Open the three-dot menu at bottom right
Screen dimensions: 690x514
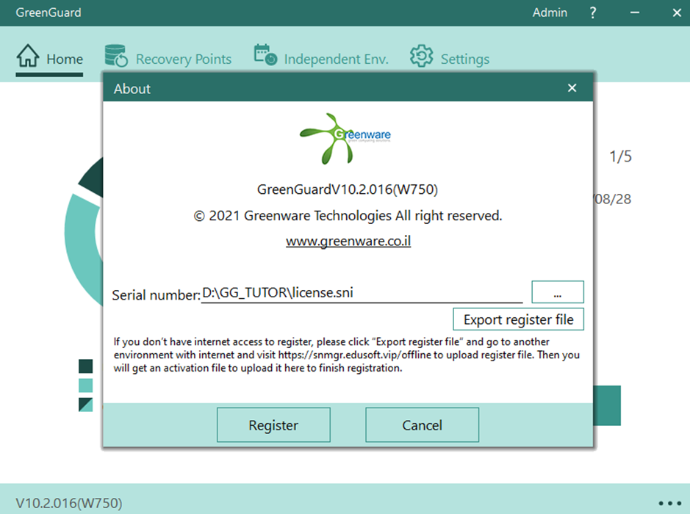point(670,503)
